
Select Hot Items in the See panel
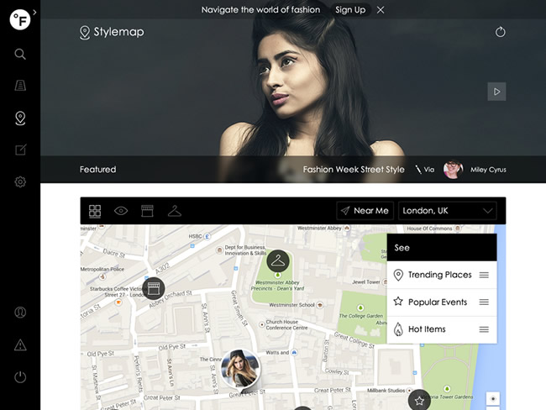click(442, 329)
